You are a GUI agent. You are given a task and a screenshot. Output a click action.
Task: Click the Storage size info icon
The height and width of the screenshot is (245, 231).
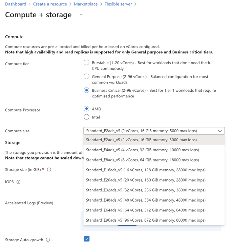49,170
